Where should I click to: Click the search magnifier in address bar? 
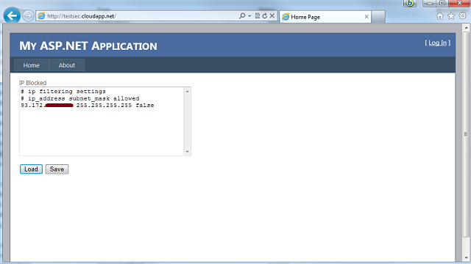pyautogui.click(x=242, y=16)
